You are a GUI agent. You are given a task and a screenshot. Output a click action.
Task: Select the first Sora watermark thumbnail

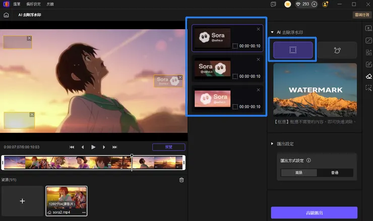212,38
